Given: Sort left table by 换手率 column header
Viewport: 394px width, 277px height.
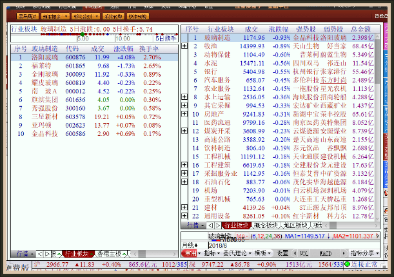Looking at the screenshot, I should [149, 49].
